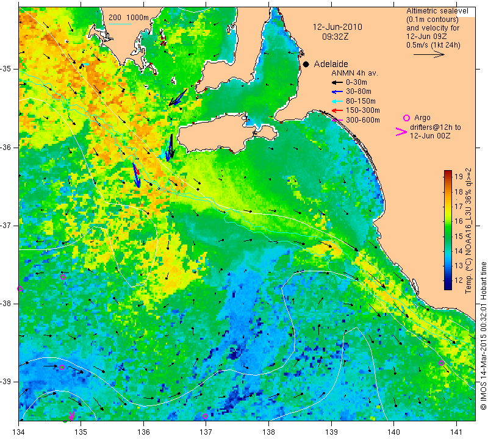Screen dimensions: 488x439
Task: Click the magenta 300-600m legend arrow
Action: (337, 120)
